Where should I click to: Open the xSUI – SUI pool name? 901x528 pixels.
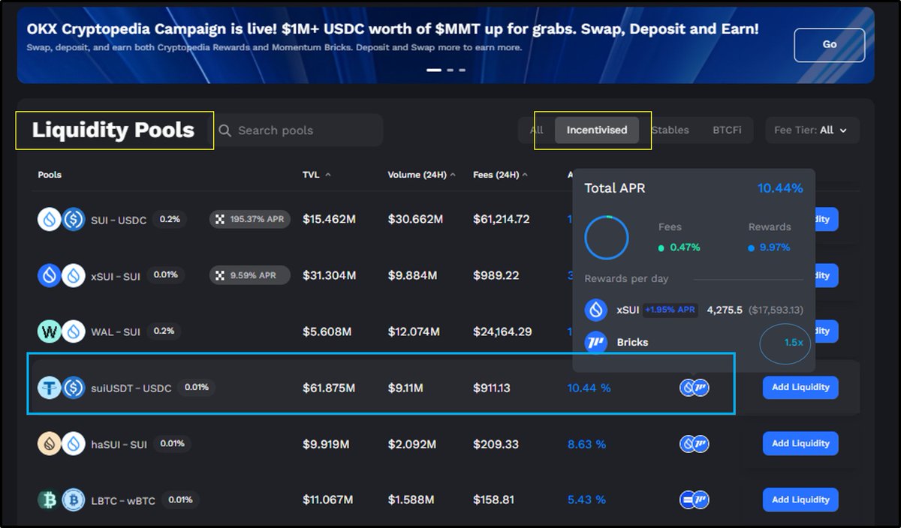click(x=116, y=276)
